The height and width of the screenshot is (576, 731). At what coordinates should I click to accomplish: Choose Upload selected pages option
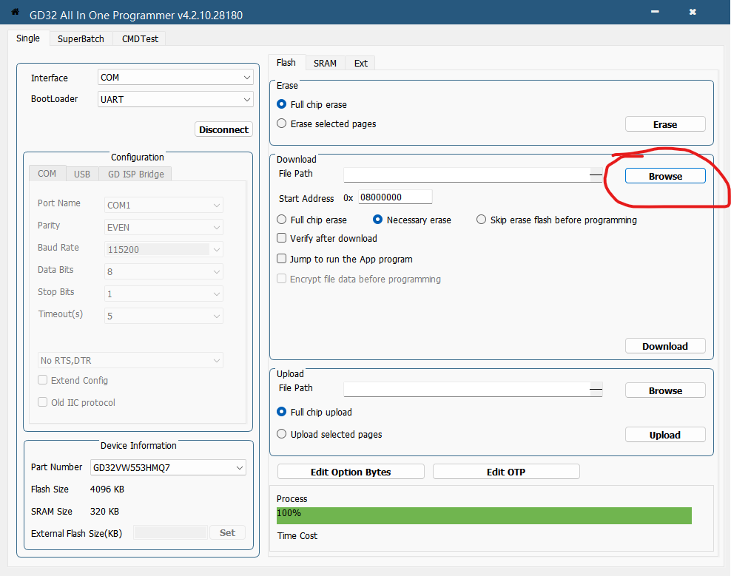281,434
